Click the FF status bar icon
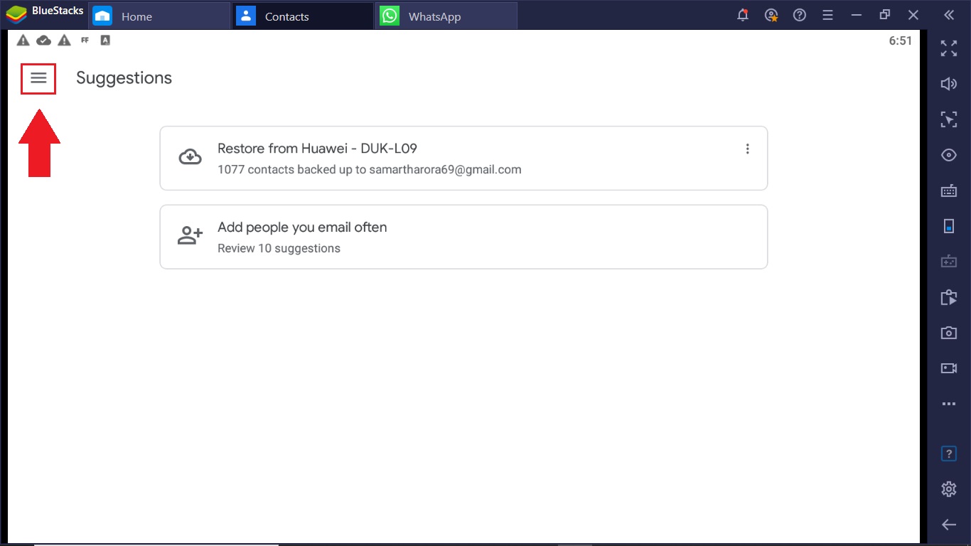This screenshot has height=546, width=971. click(x=85, y=41)
